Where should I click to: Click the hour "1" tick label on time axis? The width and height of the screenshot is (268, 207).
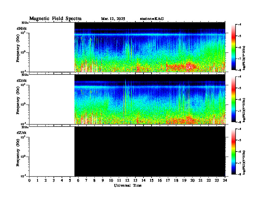point(38,181)
